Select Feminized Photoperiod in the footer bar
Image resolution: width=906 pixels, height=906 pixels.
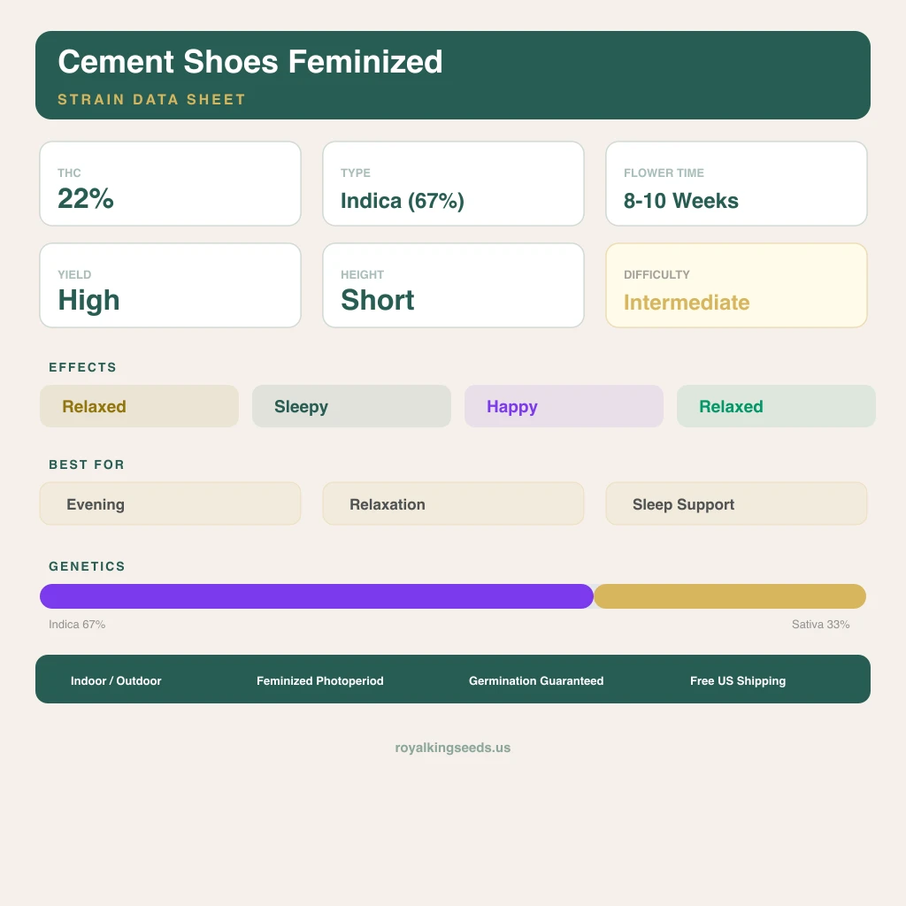click(x=320, y=680)
